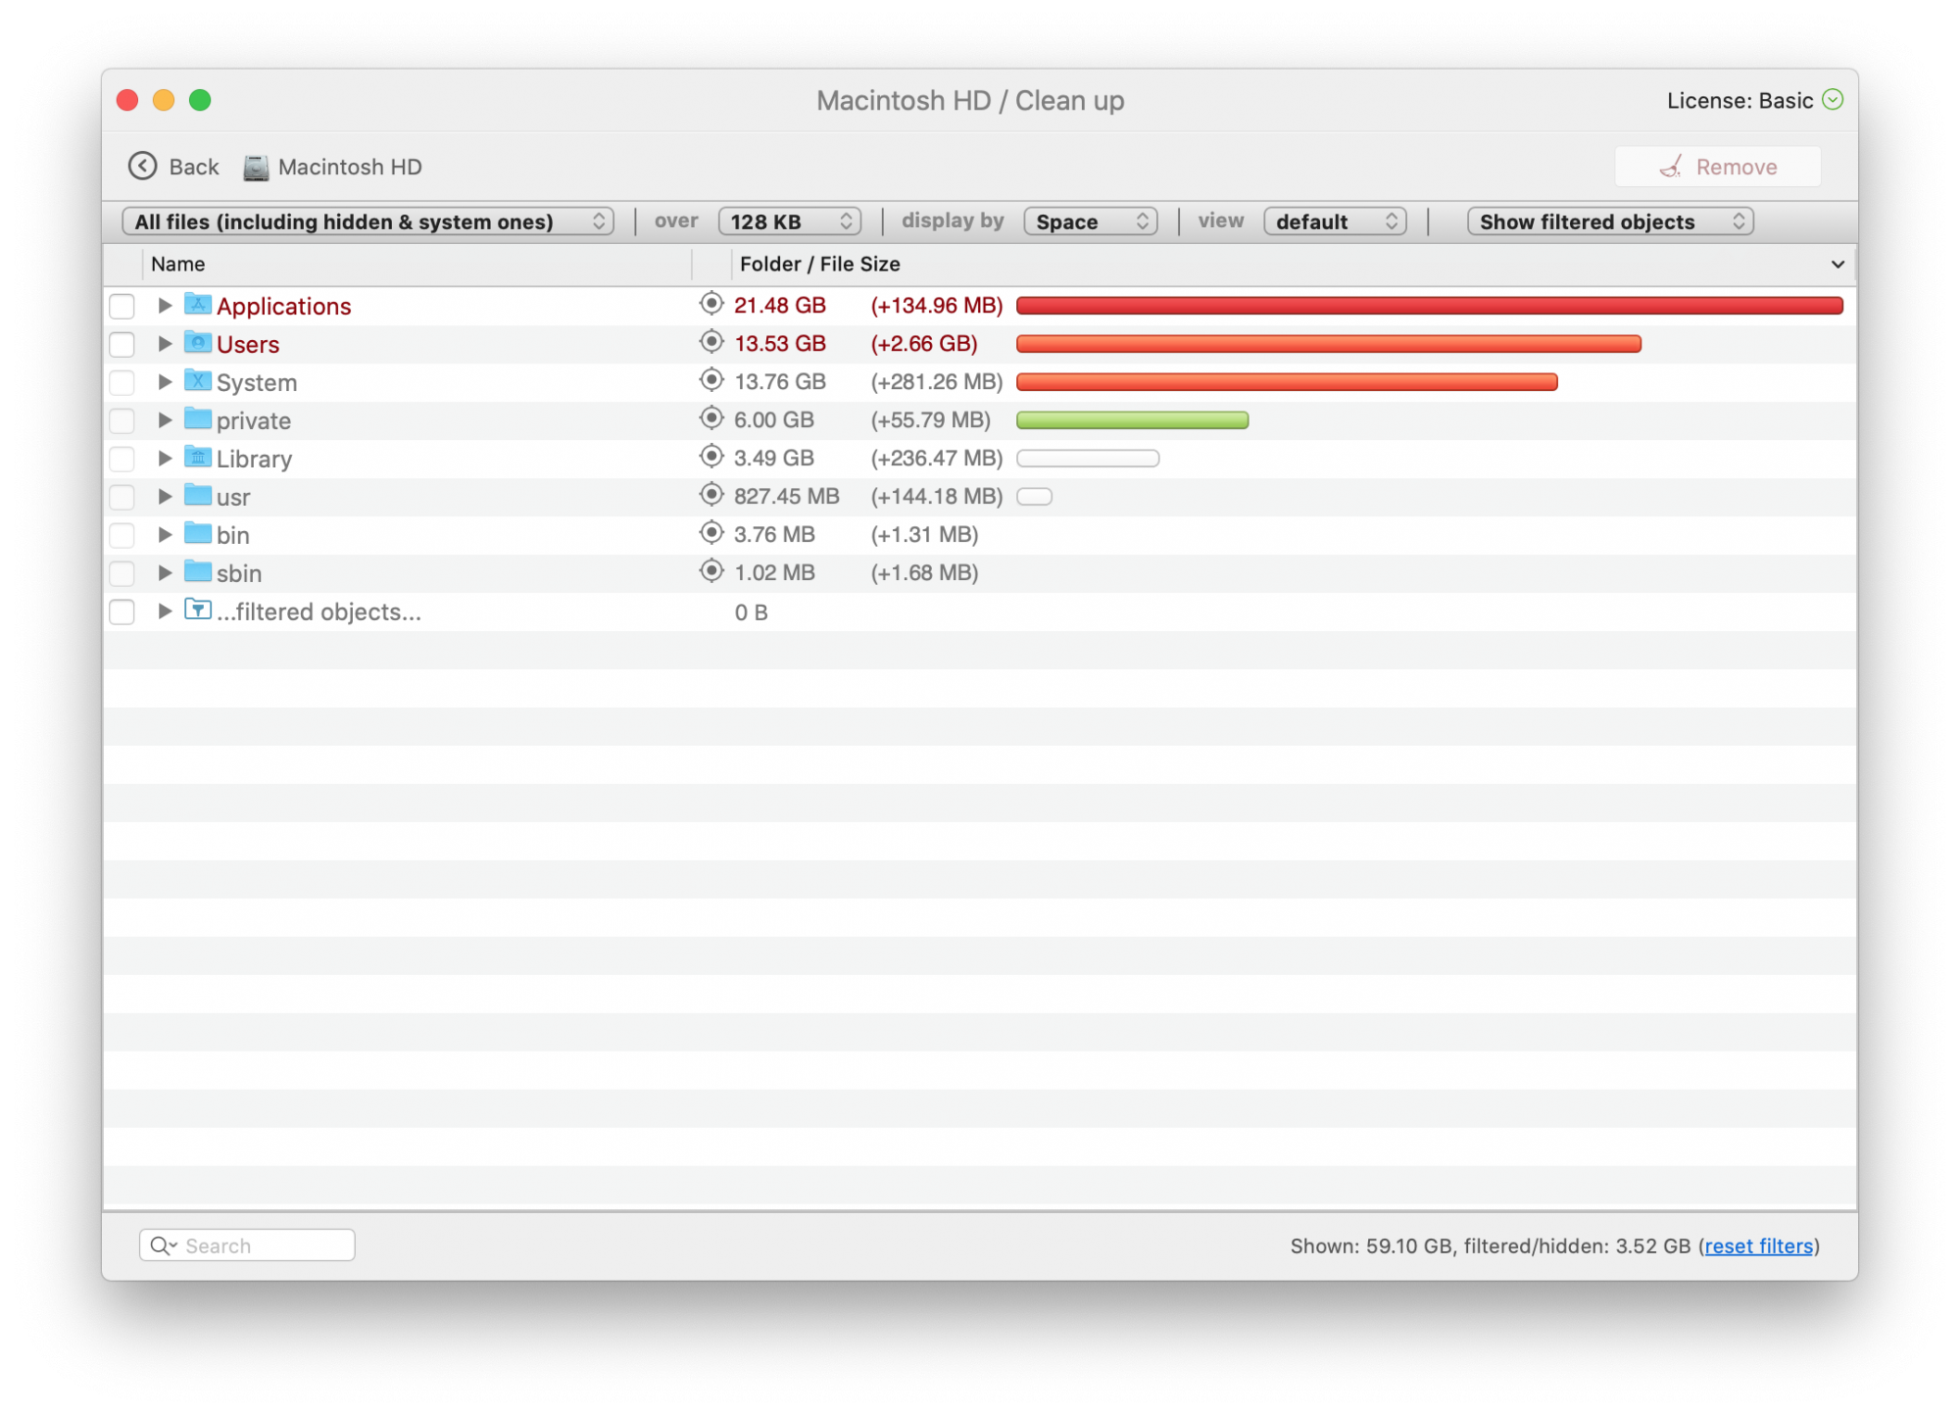Expand the sbin folder
This screenshot has height=1415, width=1960.
165,573
